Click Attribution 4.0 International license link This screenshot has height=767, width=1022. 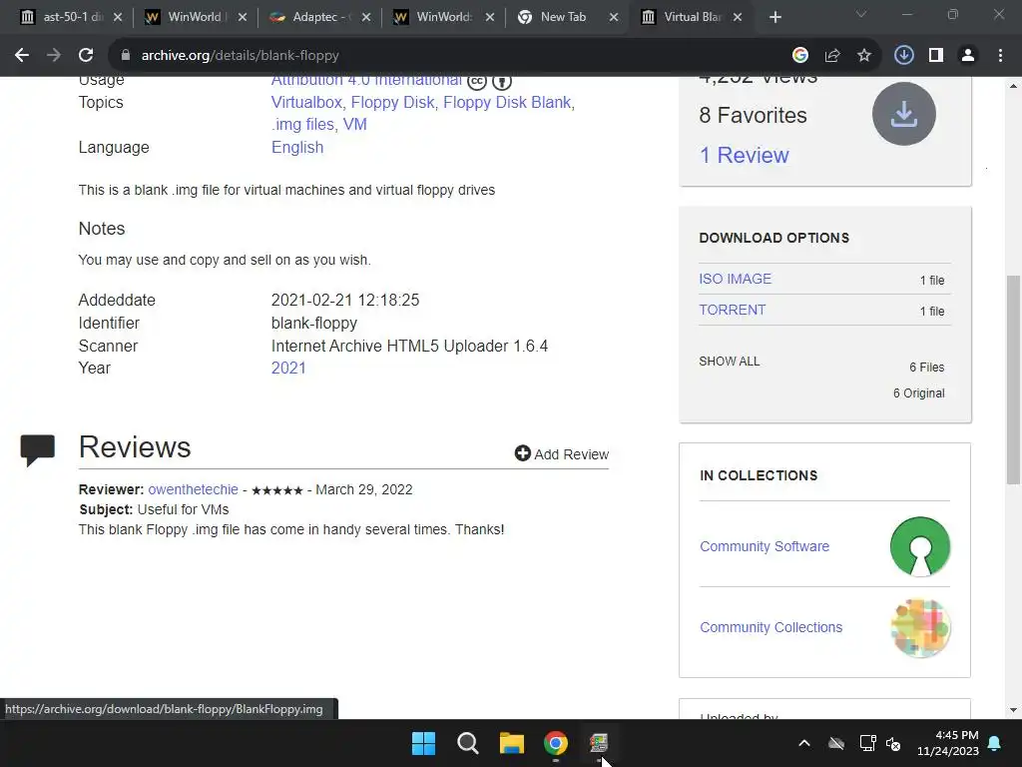[366, 81]
